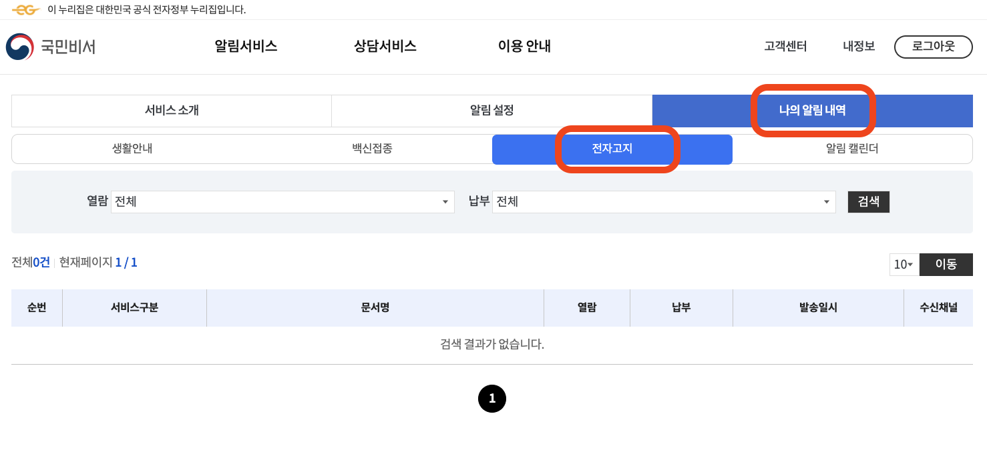Open the 고객센터 customer center menu

(x=785, y=47)
